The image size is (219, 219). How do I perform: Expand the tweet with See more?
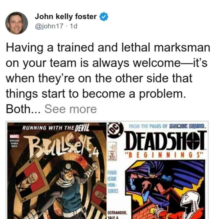pyautogui.click(x=70, y=109)
